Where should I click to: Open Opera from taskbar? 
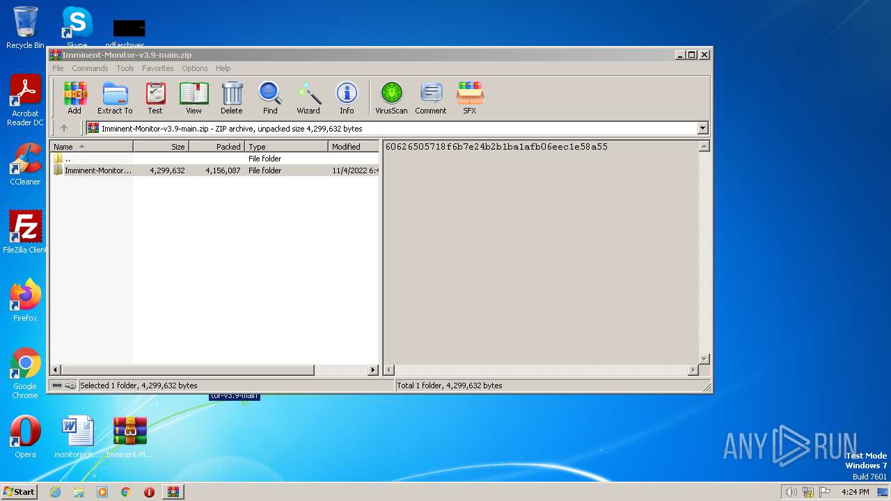click(x=149, y=492)
